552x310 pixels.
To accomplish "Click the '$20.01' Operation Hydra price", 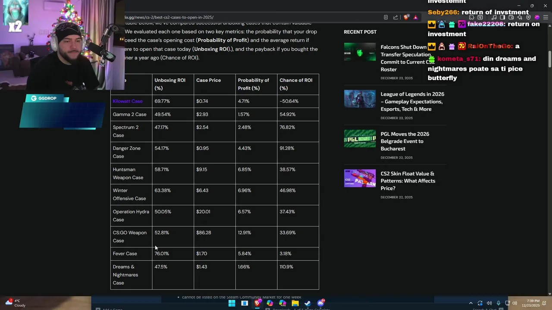I will click(x=203, y=211).
